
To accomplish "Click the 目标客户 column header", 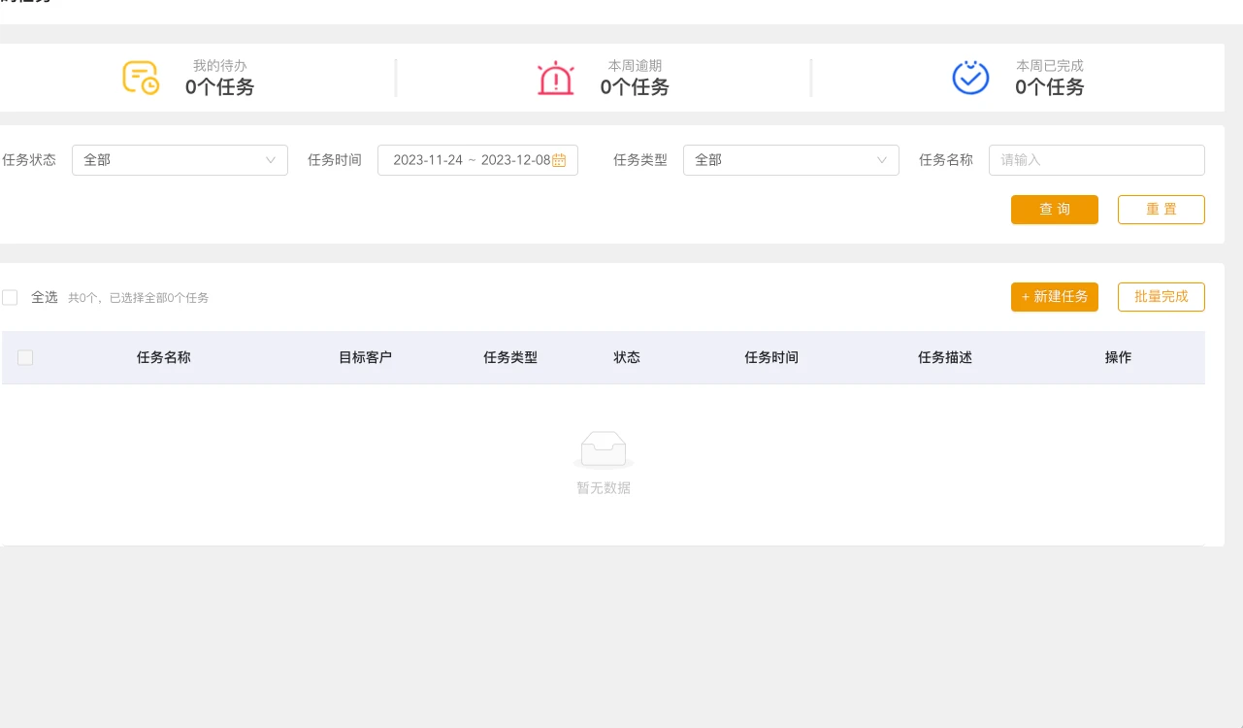I will click(x=365, y=357).
